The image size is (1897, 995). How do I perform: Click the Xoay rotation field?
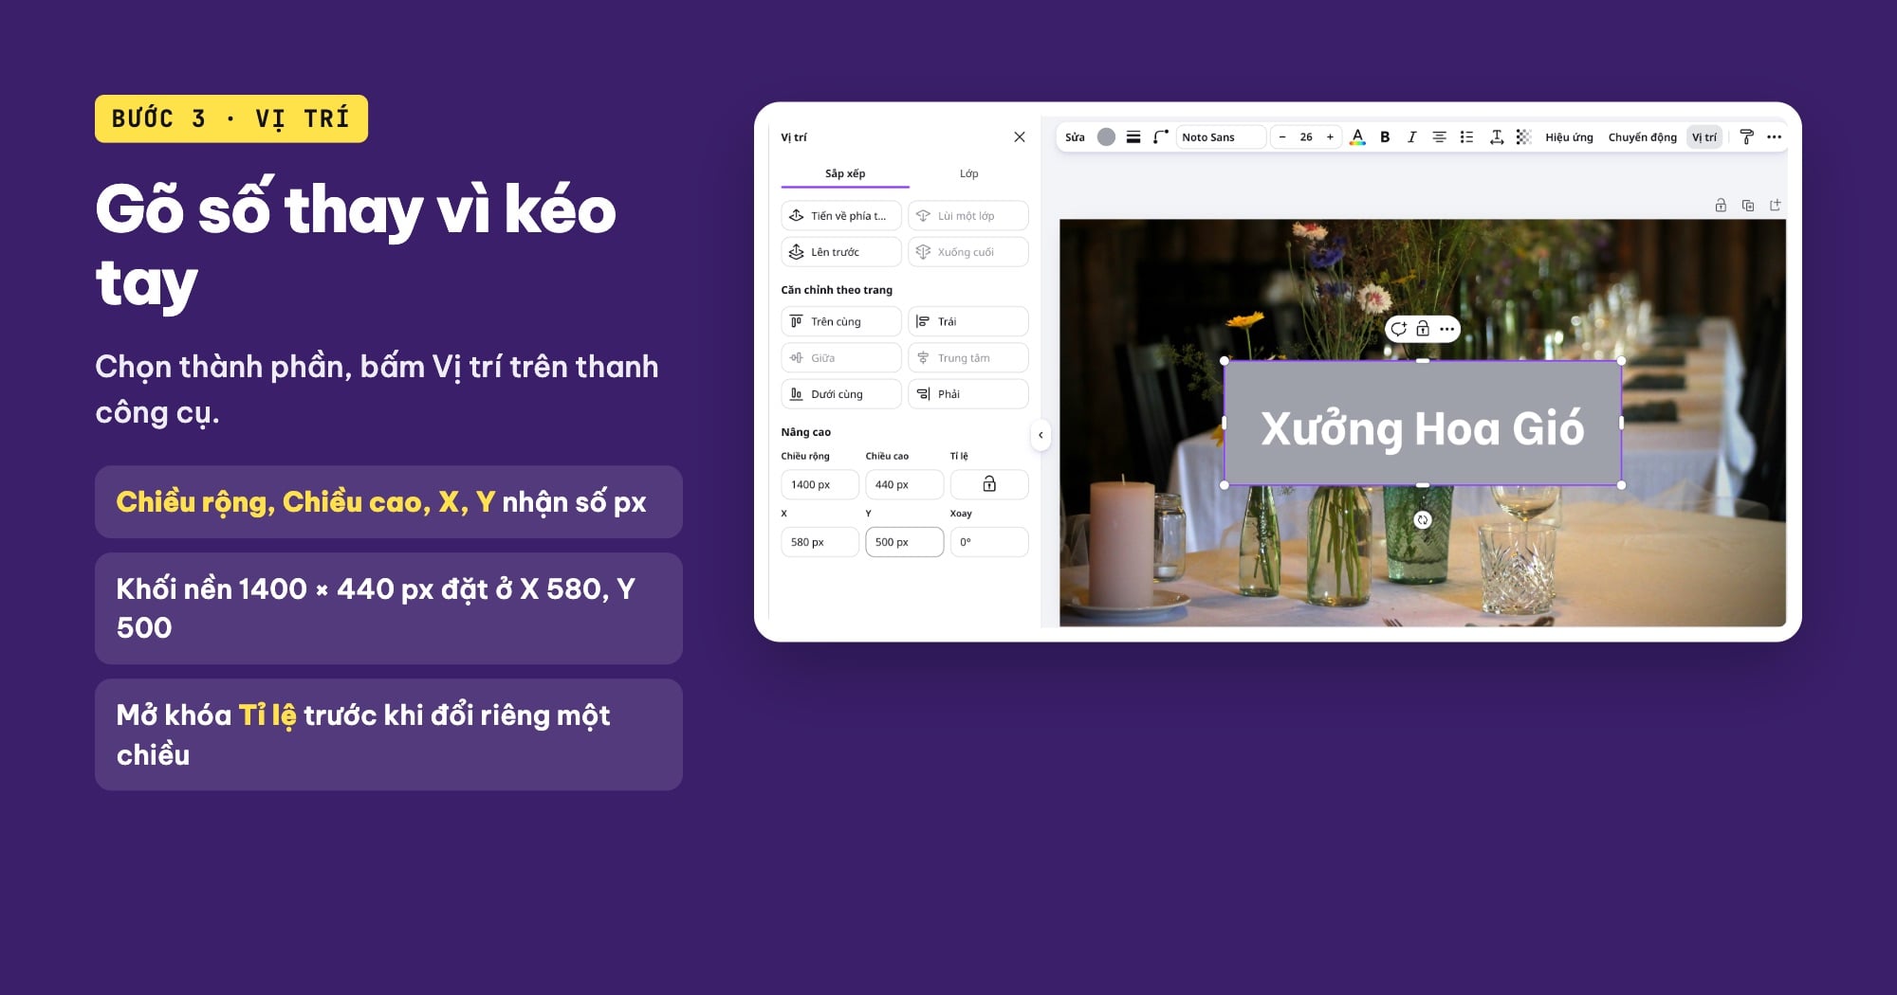point(989,542)
